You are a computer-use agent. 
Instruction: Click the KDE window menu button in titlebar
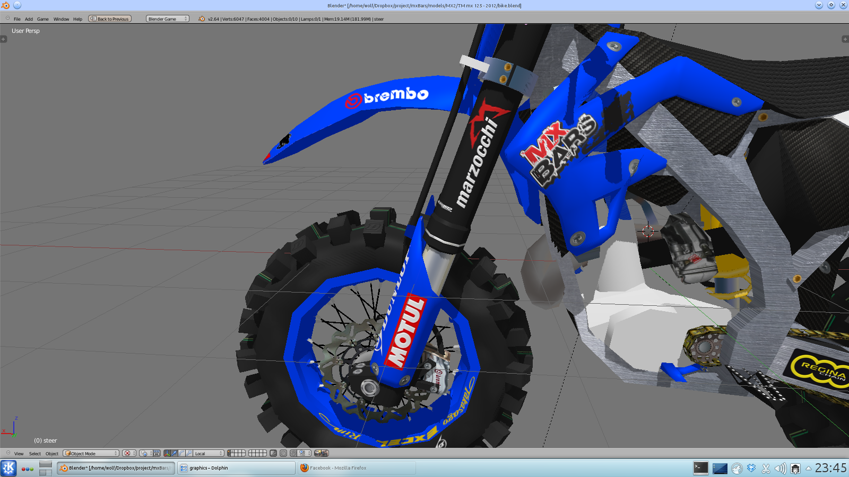coord(17,5)
